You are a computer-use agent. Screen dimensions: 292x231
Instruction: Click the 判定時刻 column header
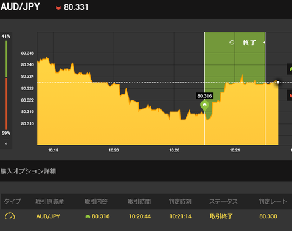click(x=180, y=201)
